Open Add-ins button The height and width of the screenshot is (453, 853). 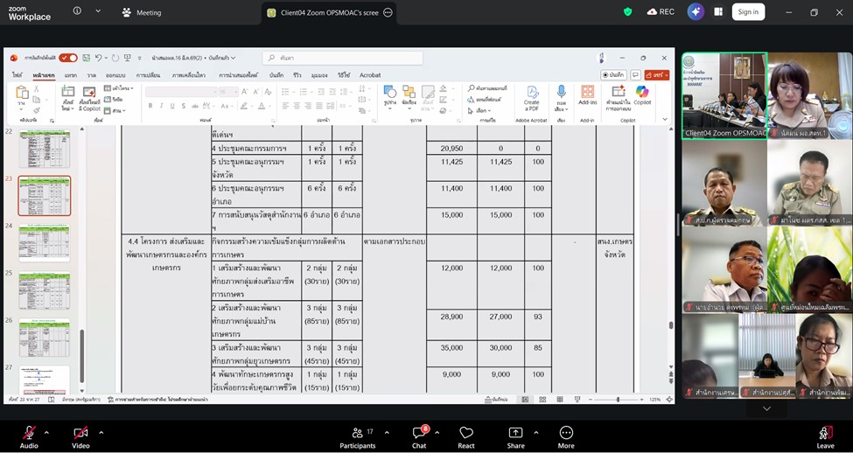[588, 94]
